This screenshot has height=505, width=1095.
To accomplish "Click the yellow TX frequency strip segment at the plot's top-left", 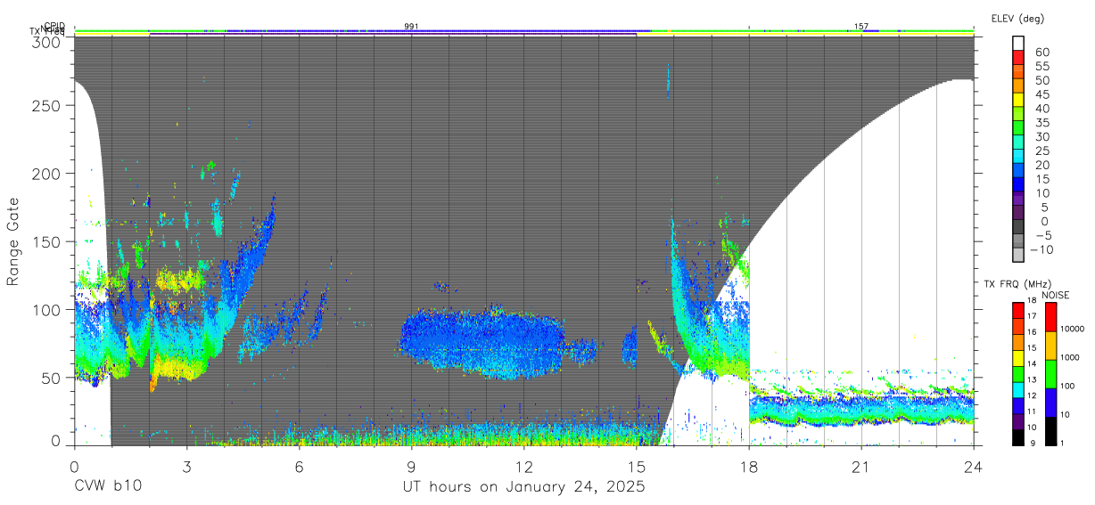I will (x=111, y=35).
